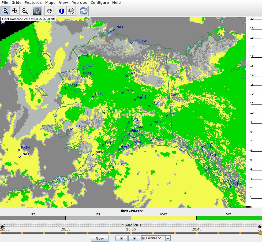Select the zoom in magnifier tool
The image size is (262, 242).
pyautogui.click(x=5, y=11)
